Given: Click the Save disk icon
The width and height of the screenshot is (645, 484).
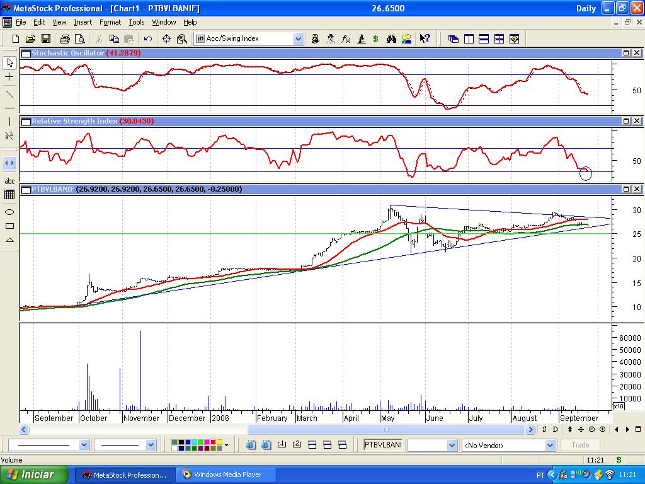Looking at the screenshot, I should [x=46, y=38].
